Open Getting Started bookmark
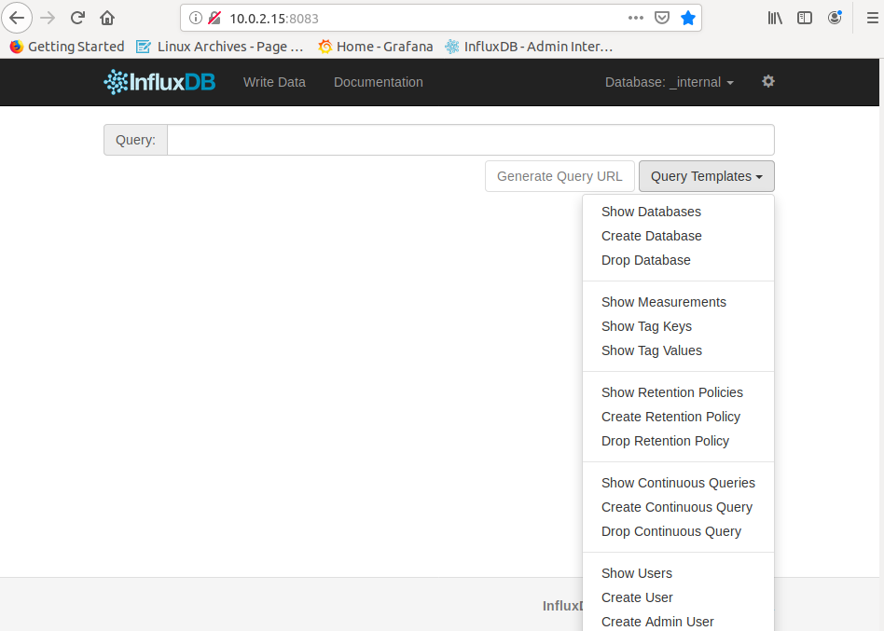This screenshot has width=884, height=631. coord(67,47)
